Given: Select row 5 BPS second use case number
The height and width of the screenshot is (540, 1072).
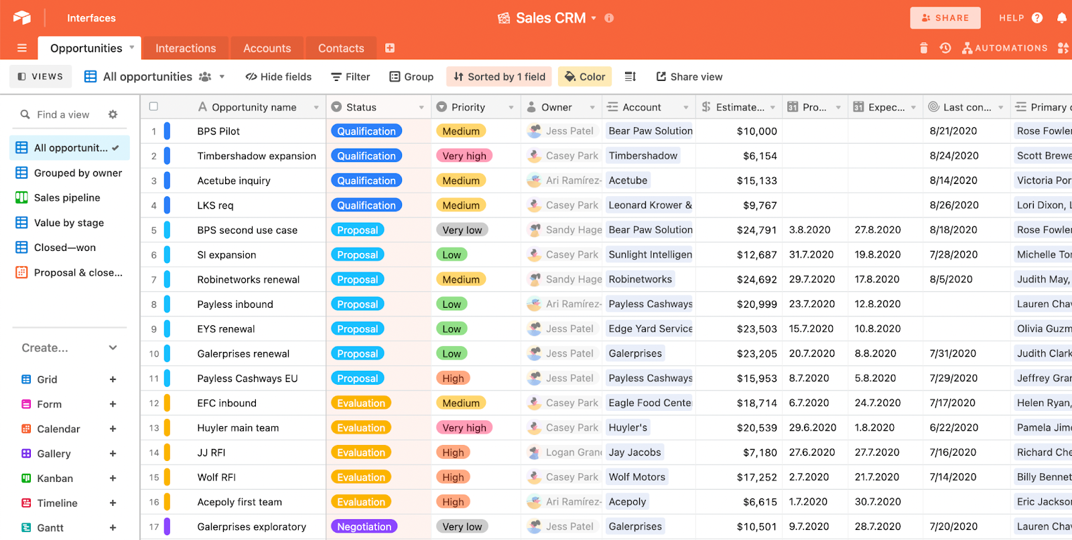Looking at the screenshot, I should (153, 231).
